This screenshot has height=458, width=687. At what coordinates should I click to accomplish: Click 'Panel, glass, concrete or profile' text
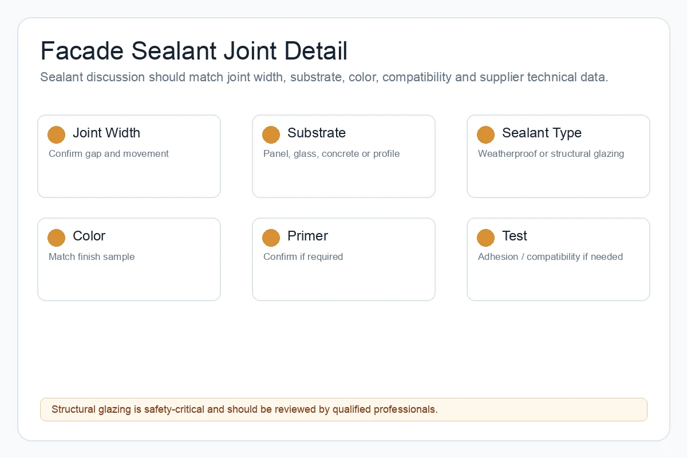[x=331, y=153]
